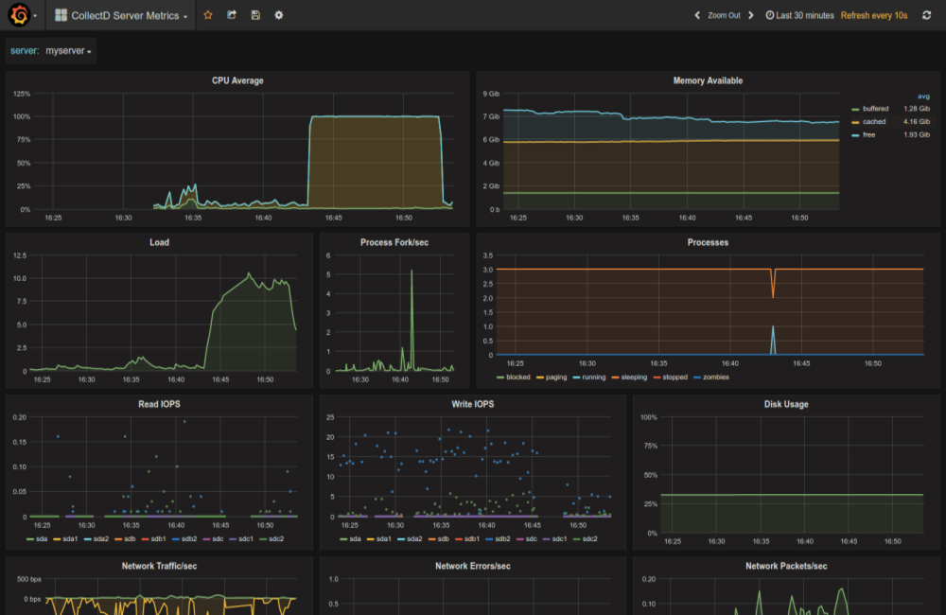946x615 pixels.
Task: Open the share dashboard icon
Action: (231, 15)
